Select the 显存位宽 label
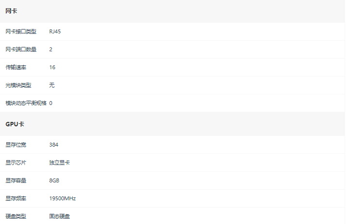 16,145
